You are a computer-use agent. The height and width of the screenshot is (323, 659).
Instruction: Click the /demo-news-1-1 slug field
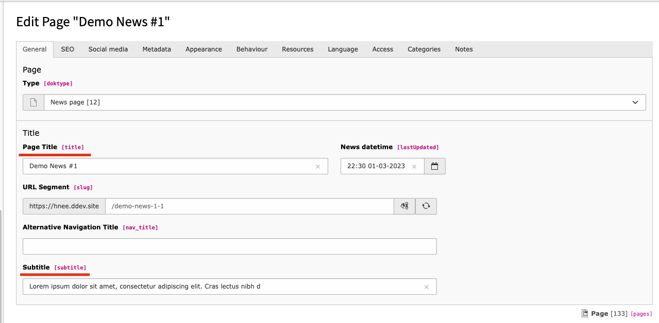coord(249,206)
